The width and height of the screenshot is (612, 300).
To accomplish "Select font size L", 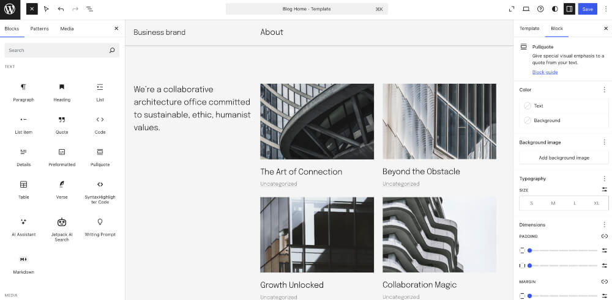I will coord(575,203).
